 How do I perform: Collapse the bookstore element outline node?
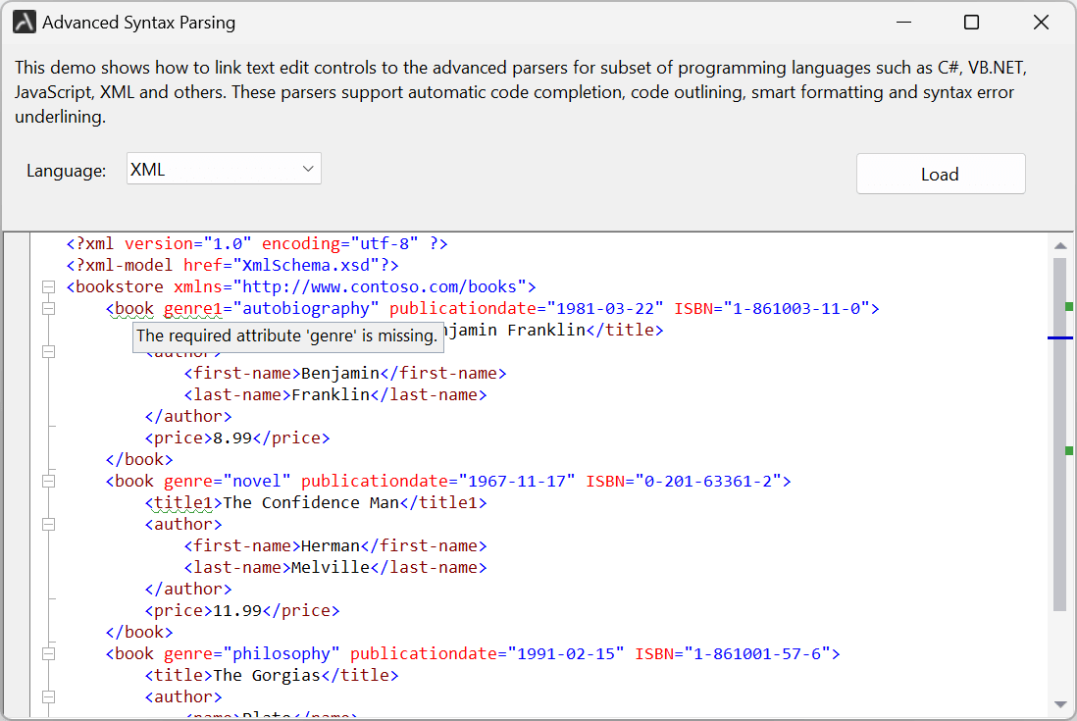[48, 287]
